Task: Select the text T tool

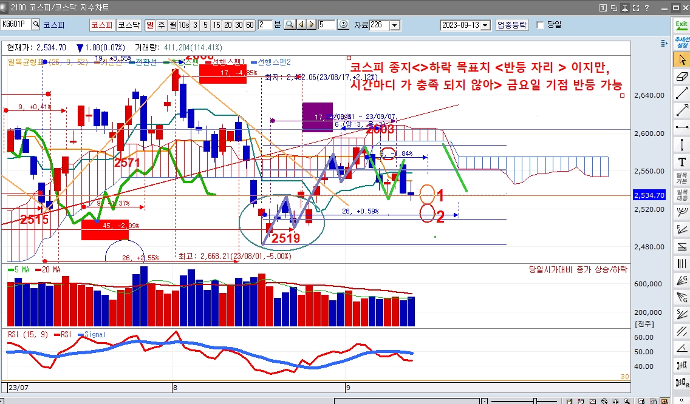Action: pyautogui.click(x=681, y=161)
